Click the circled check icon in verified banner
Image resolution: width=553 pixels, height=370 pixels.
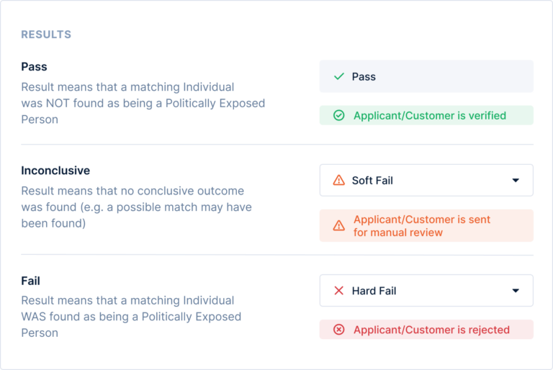click(339, 115)
